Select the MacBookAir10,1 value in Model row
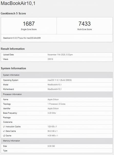The height and width of the screenshot is (155, 114). 55,85
